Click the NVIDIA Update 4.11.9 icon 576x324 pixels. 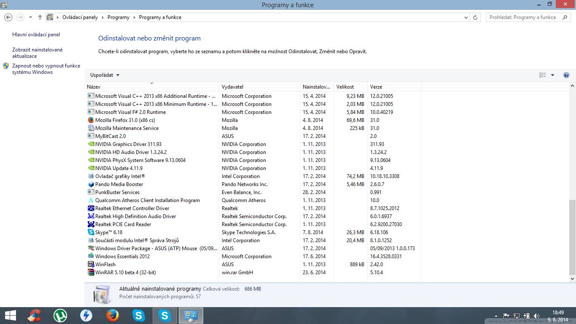[x=91, y=168]
